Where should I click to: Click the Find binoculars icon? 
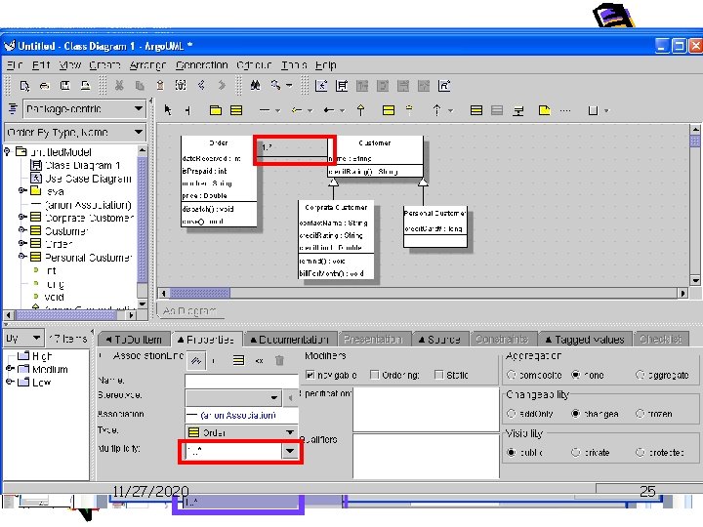pos(255,86)
